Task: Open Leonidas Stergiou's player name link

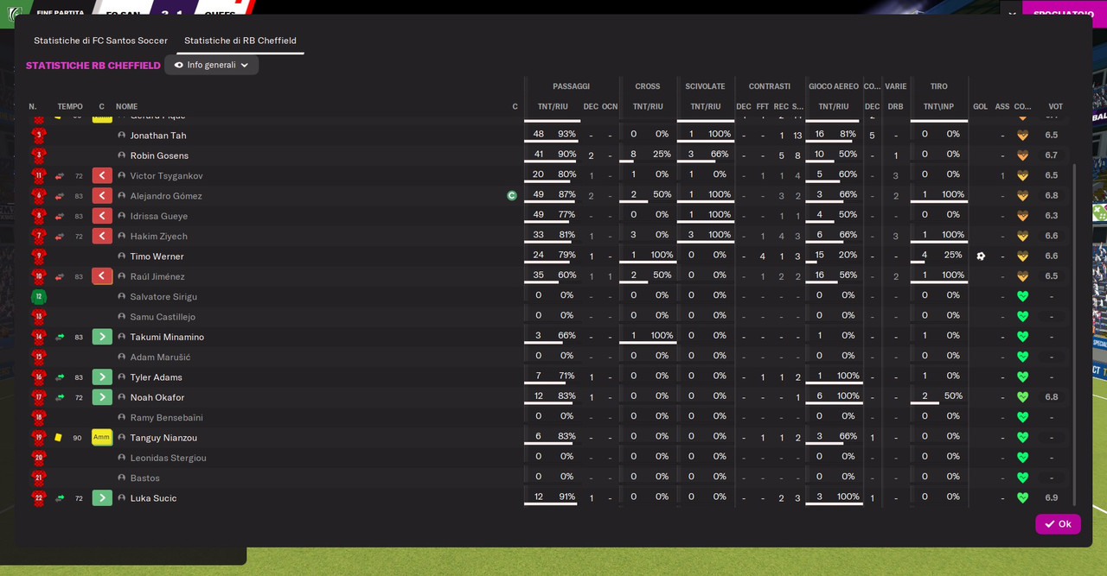Action: coord(168,458)
